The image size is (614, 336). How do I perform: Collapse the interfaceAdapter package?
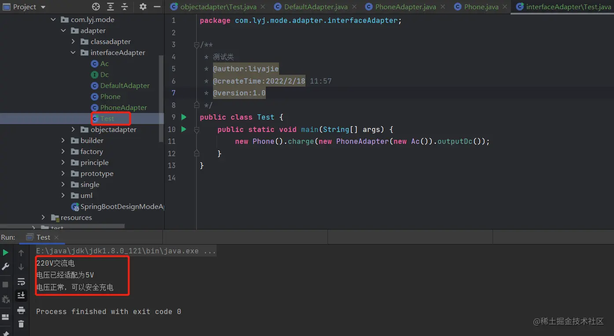click(x=73, y=52)
